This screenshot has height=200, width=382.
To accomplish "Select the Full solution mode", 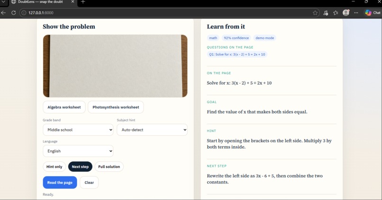I will [109, 167].
